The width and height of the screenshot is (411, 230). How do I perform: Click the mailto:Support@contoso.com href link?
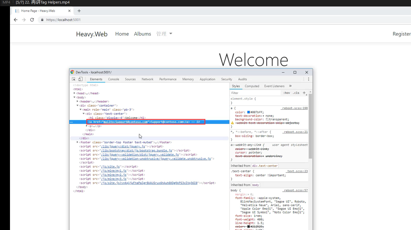tap(125, 122)
